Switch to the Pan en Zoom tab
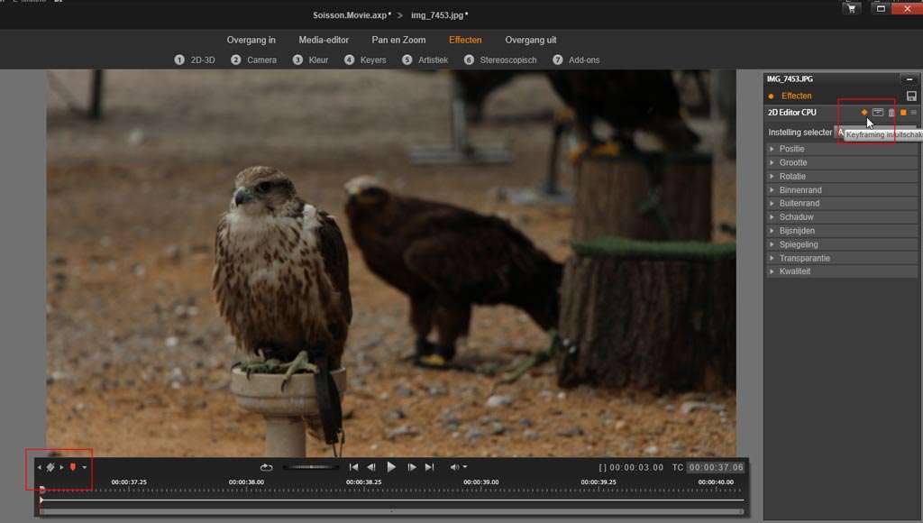Image resolution: width=923 pixels, height=523 pixels. 398,40
